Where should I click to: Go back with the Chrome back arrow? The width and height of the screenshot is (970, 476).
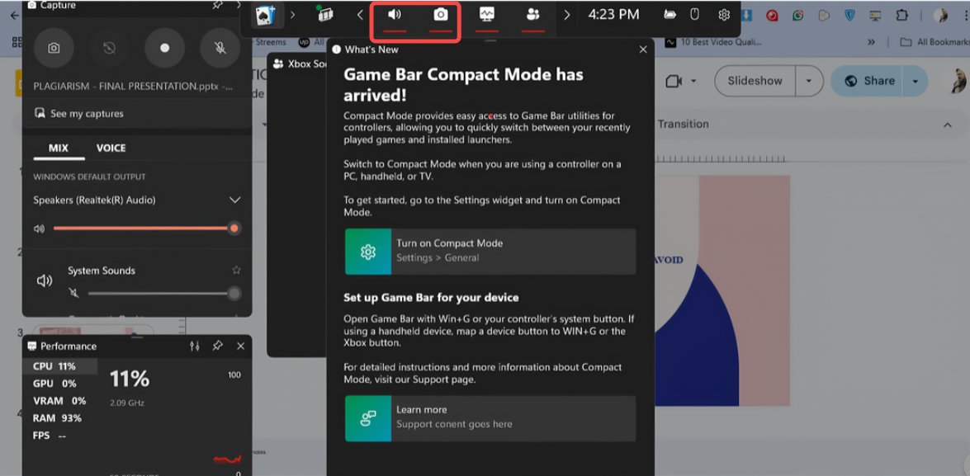14,16
